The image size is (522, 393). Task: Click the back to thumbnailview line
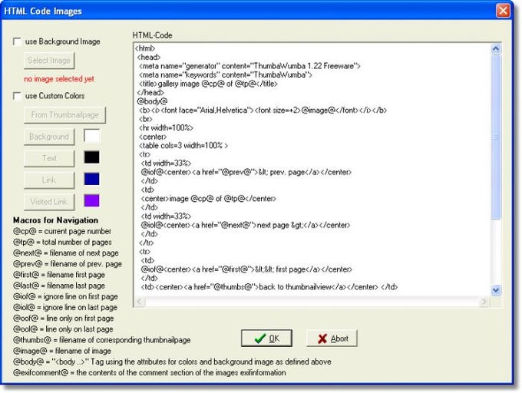269,287
